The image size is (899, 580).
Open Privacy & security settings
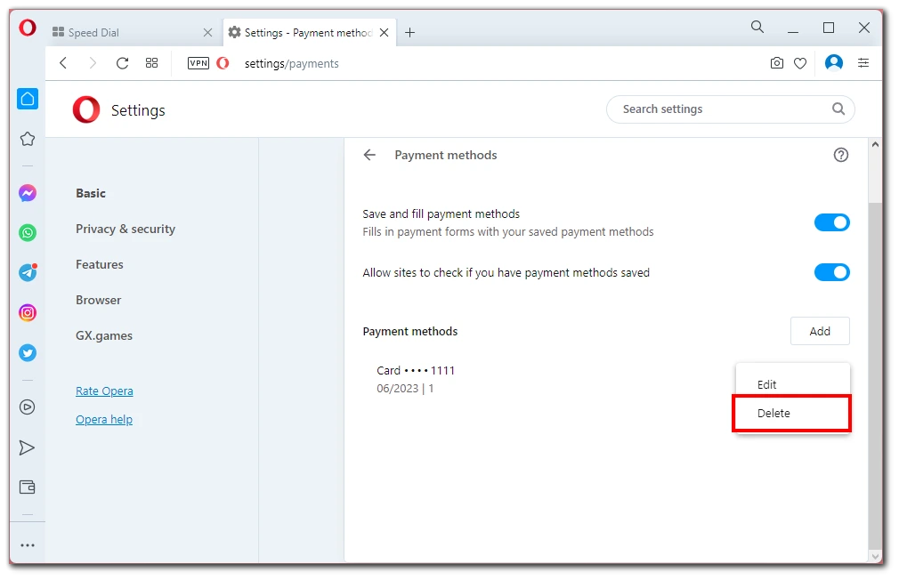[126, 229]
